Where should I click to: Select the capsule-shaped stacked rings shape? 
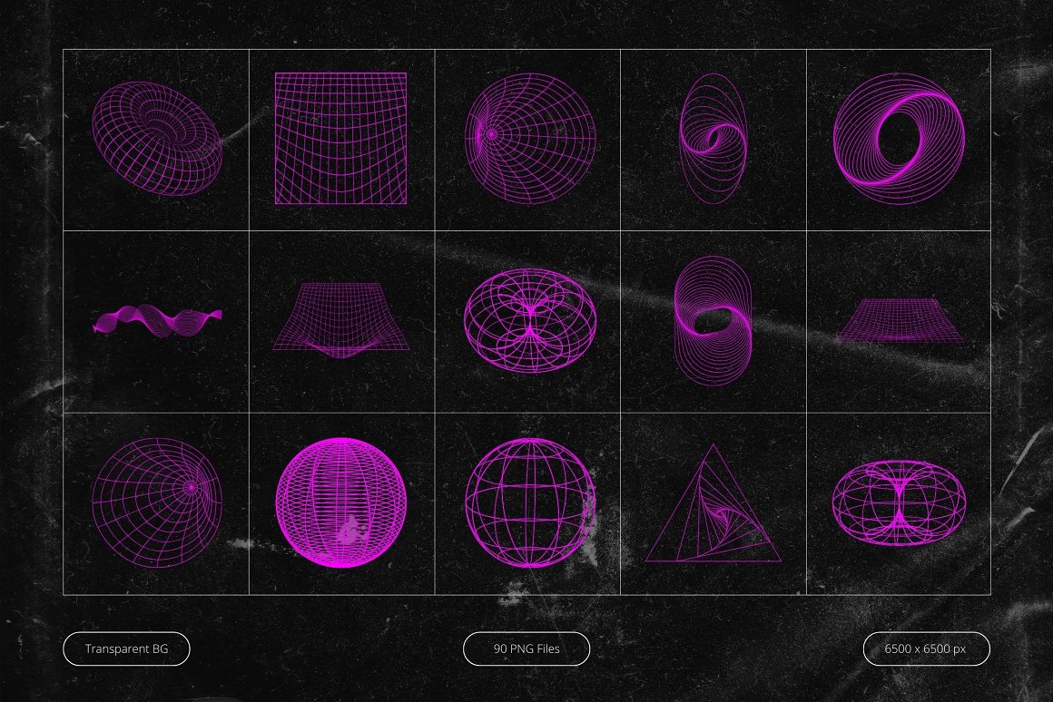click(x=713, y=317)
